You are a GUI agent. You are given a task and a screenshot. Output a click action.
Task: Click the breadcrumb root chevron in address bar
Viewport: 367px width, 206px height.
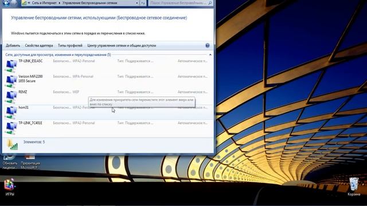(x=29, y=3)
